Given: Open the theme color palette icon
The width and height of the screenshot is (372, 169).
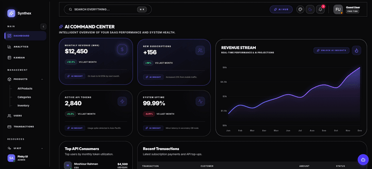Looking at the screenshot, I should click(300, 9).
